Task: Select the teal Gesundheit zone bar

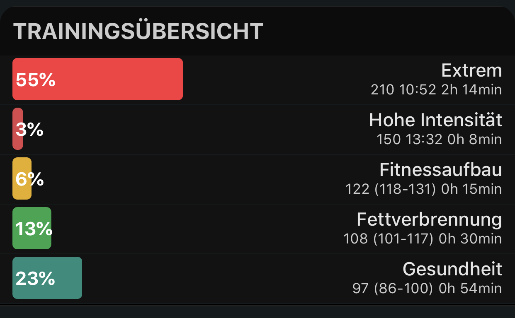Action: [x=47, y=277]
